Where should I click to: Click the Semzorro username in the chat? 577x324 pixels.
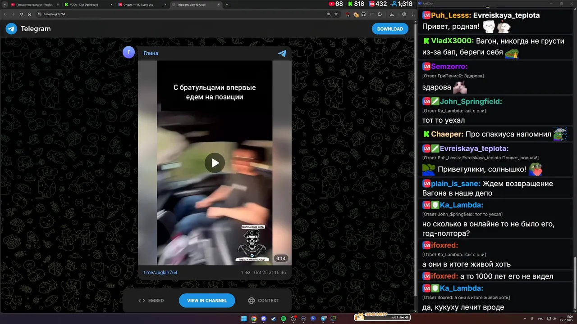[x=449, y=67]
